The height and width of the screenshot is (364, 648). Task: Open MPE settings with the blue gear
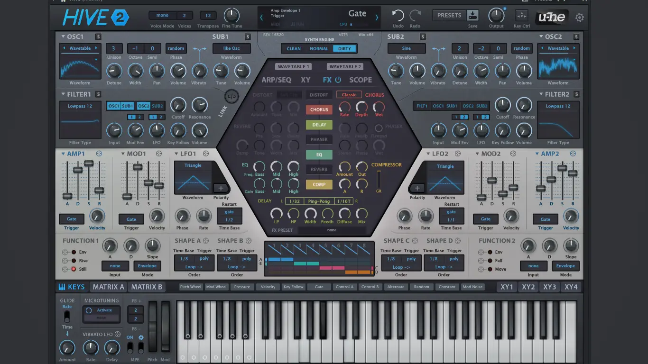point(141,337)
